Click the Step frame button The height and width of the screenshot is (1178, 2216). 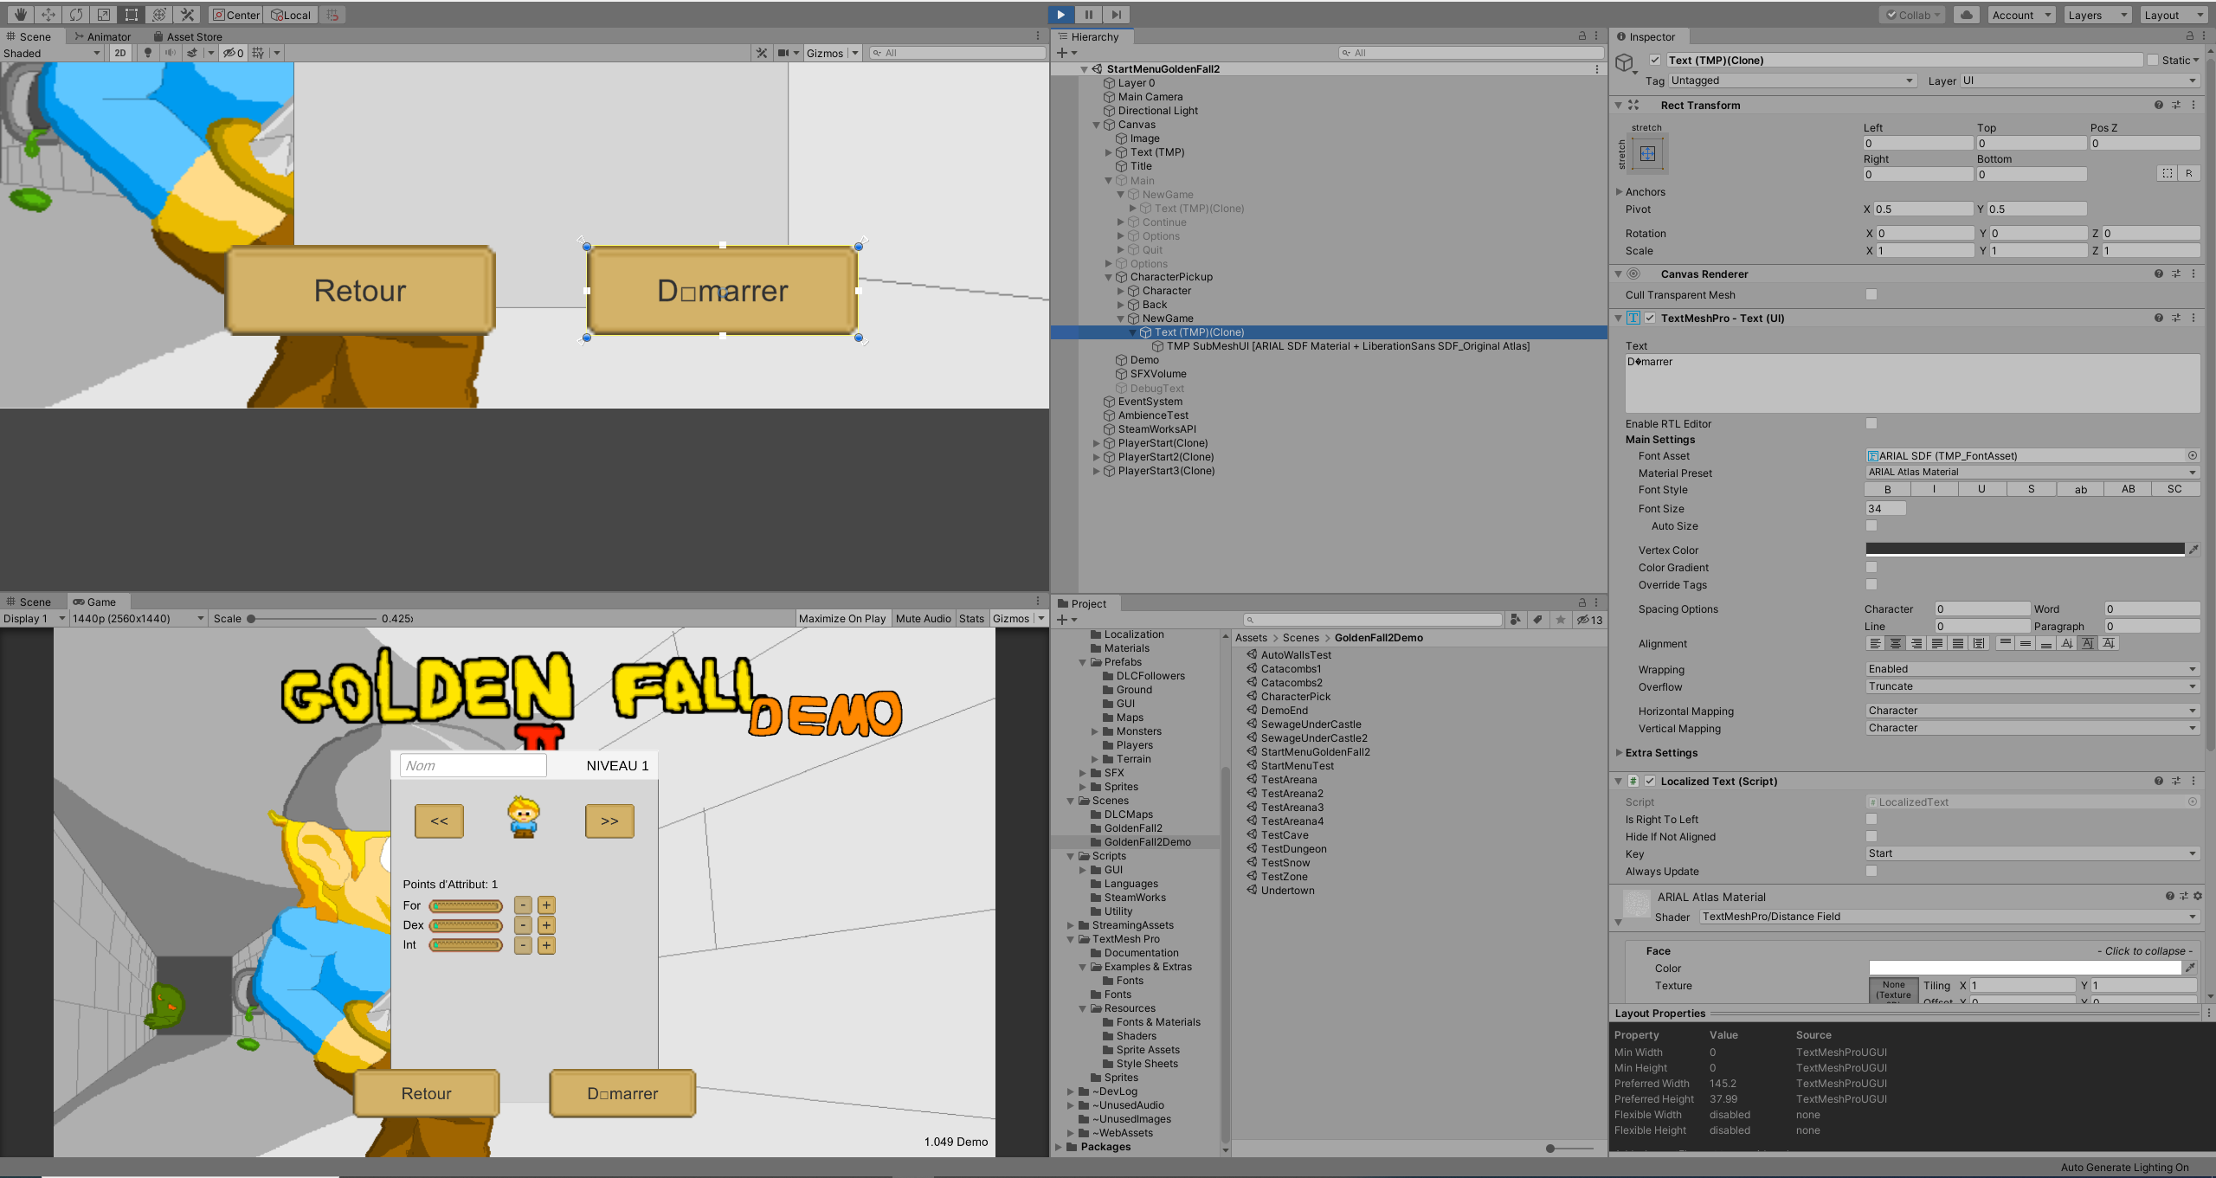1117,15
